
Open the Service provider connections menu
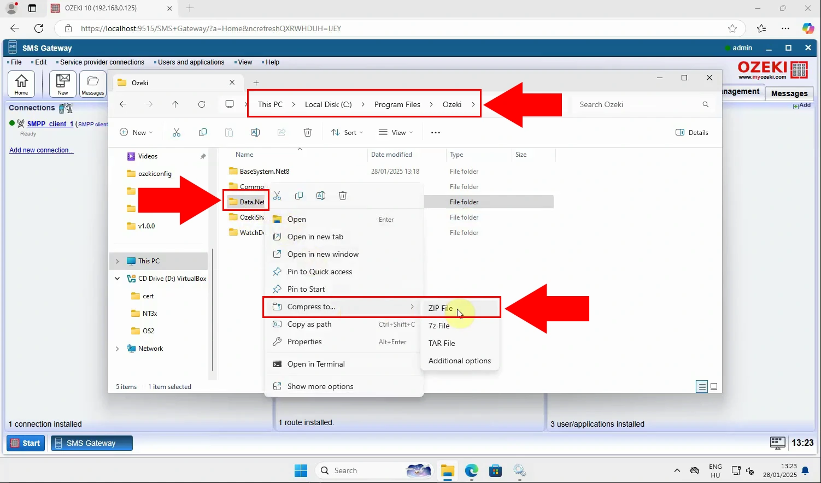(x=102, y=62)
